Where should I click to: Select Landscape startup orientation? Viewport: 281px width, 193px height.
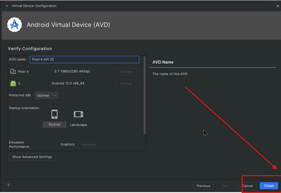point(78,117)
